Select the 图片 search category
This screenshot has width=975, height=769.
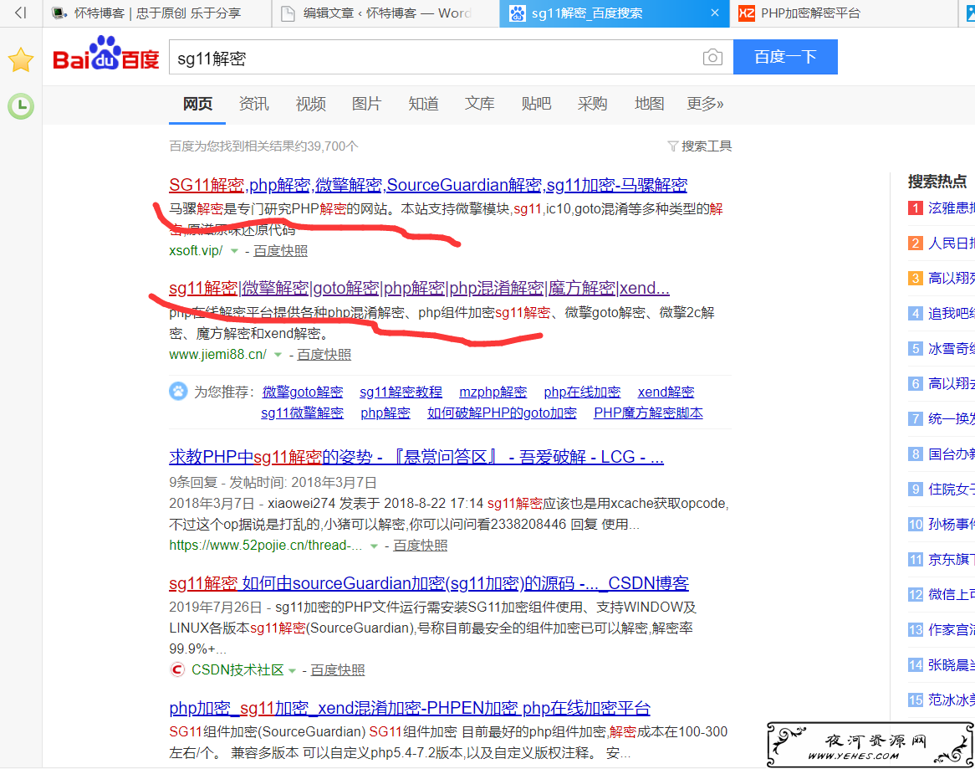pos(366,104)
